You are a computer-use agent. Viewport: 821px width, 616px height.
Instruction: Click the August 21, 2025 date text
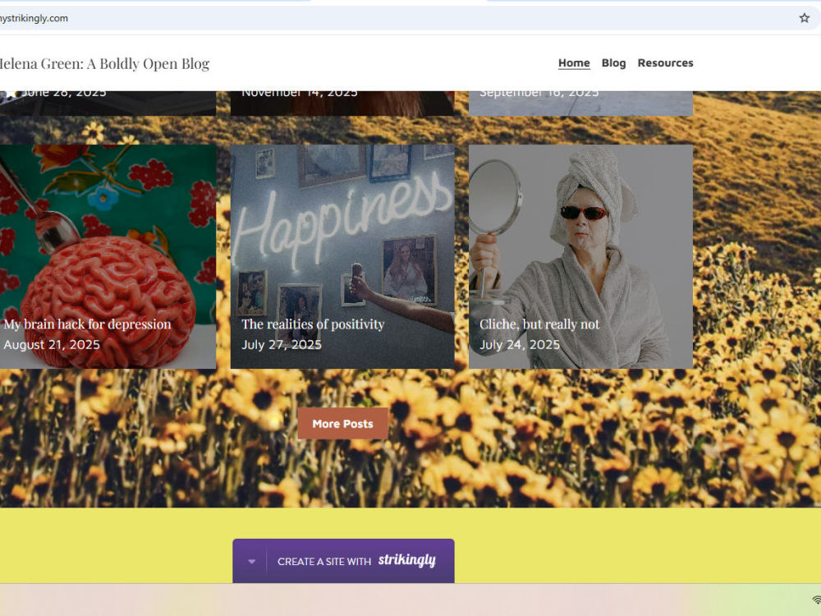coord(52,345)
